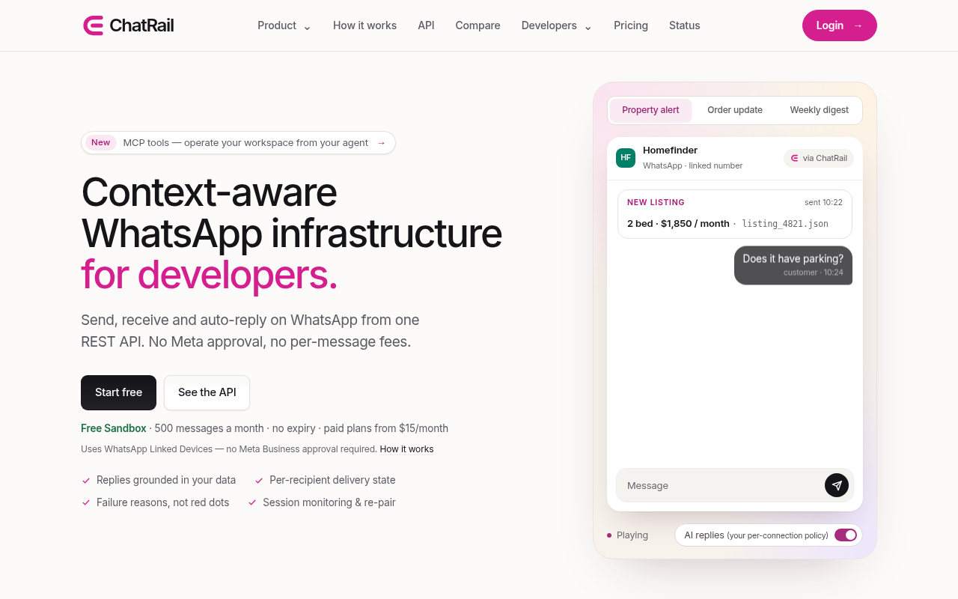This screenshot has width=958, height=599.
Task: Click the HF Homefinder avatar
Action: click(x=626, y=158)
